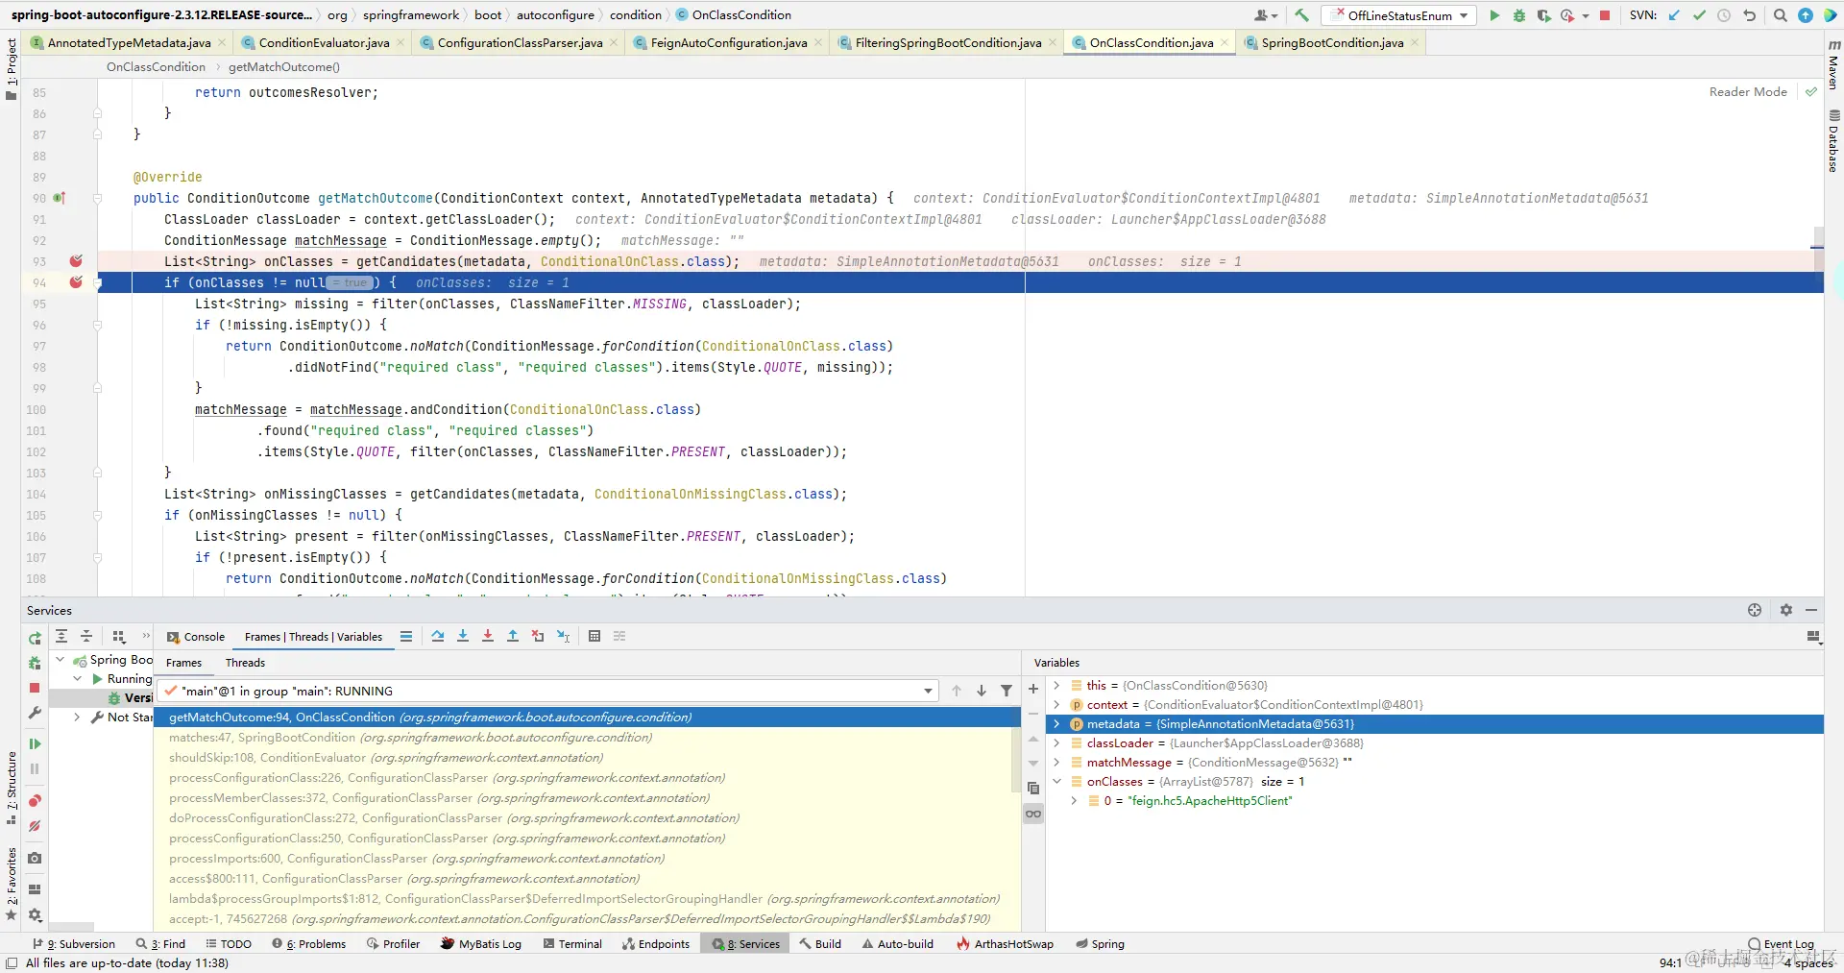Click Endpoints tool window button
1844x973 pixels.
[656, 944]
